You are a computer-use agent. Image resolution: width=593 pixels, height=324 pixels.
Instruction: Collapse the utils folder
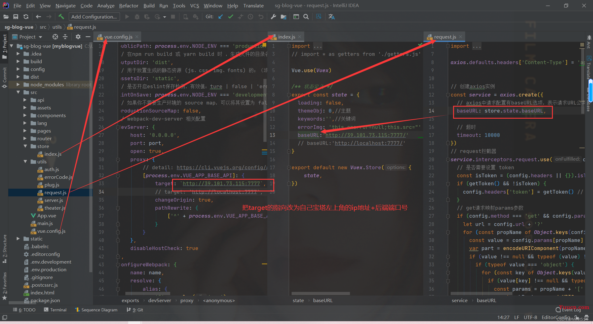(x=25, y=162)
